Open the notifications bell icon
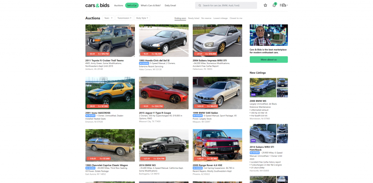This screenshot has width=373, height=183. [274, 5]
